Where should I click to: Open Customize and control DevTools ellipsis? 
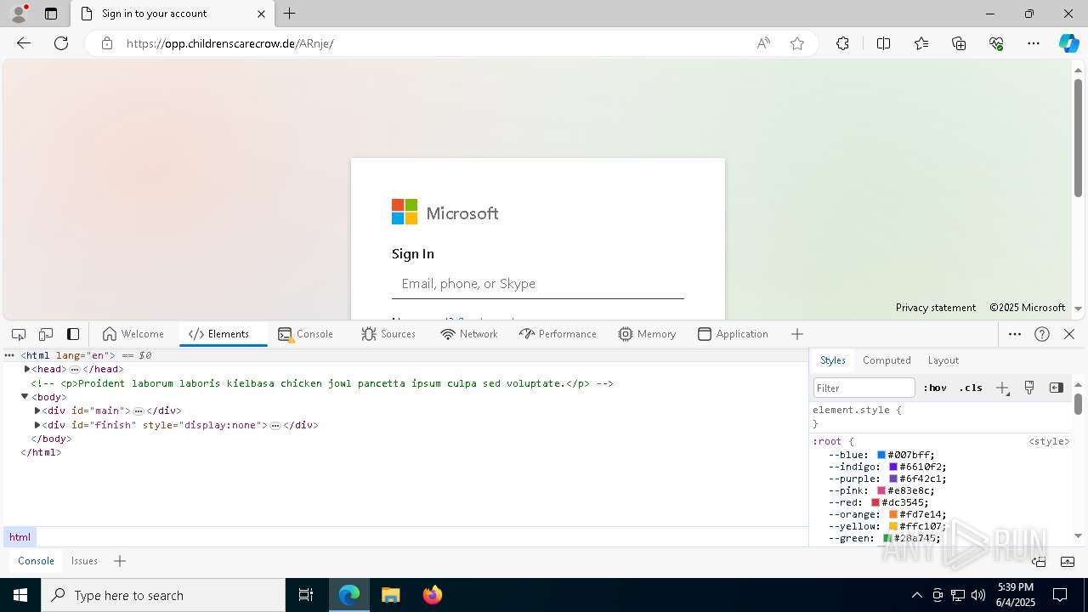1015,334
